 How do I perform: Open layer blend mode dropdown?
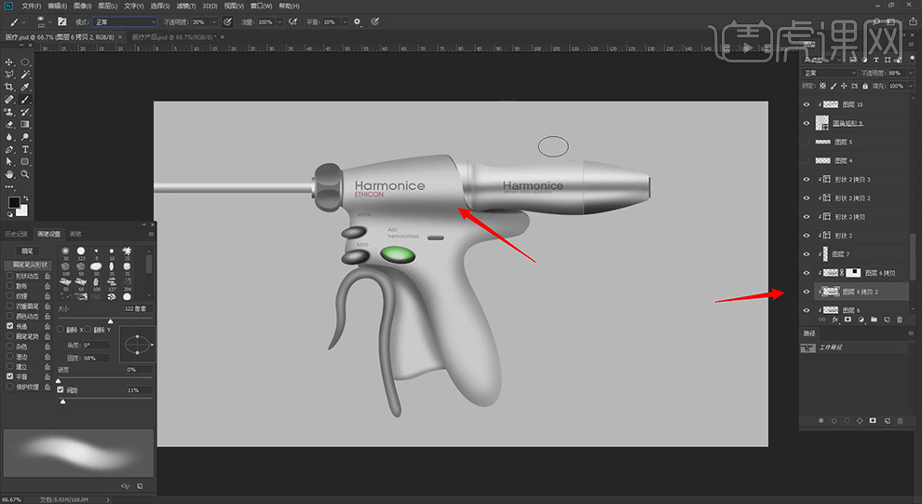pyautogui.click(x=831, y=73)
